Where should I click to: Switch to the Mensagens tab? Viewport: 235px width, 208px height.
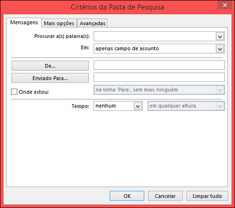tap(24, 22)
